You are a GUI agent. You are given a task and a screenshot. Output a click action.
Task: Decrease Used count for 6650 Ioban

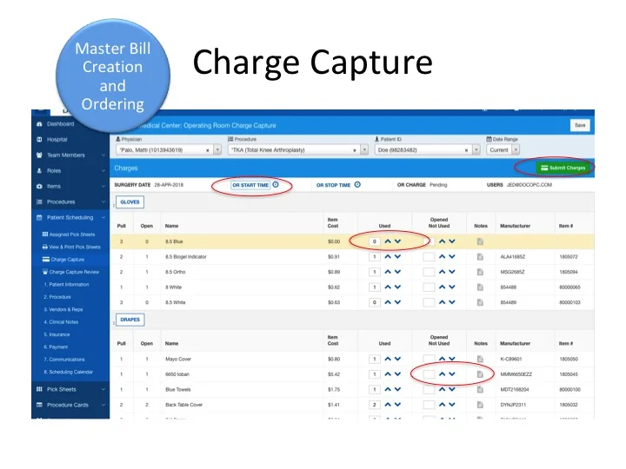coord(397,374)
